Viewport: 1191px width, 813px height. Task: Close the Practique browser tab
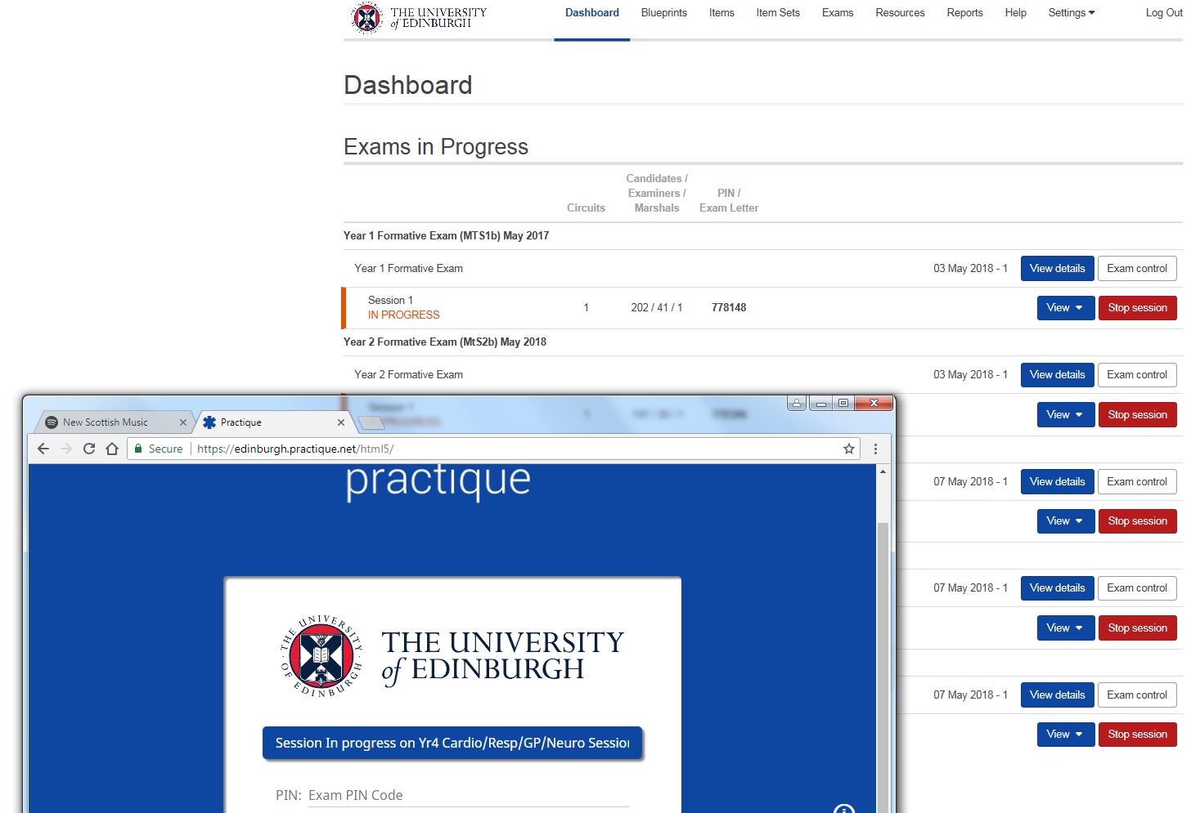pos(341,422)
